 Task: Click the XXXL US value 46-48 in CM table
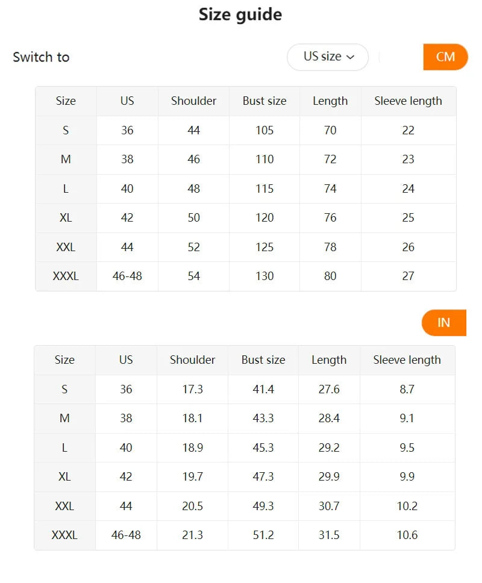click(x=127, y=276)
